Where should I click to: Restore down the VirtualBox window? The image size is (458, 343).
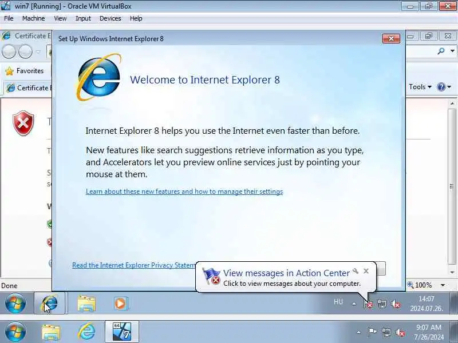428,6
